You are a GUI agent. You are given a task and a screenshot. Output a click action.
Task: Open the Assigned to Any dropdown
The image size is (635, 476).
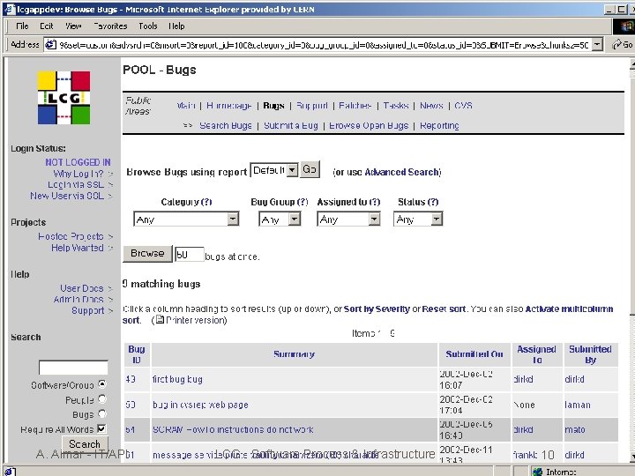point(348,219)
